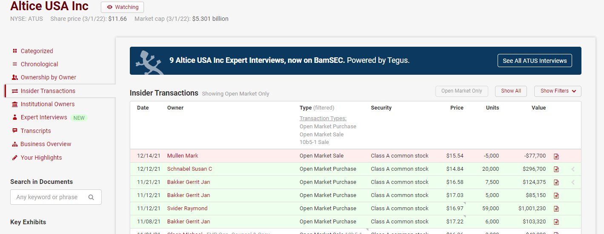Switch to Show All transactions

511,91
